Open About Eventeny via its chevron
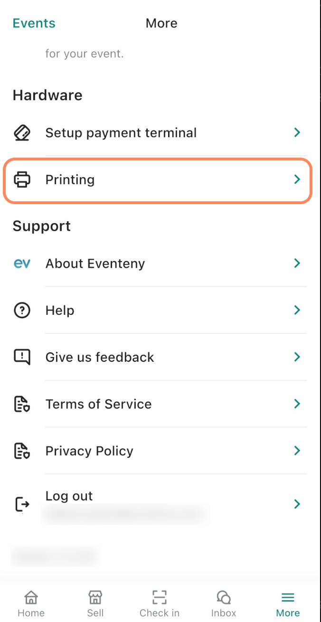Screen dimensions: 321x622 tap(297, 264)
